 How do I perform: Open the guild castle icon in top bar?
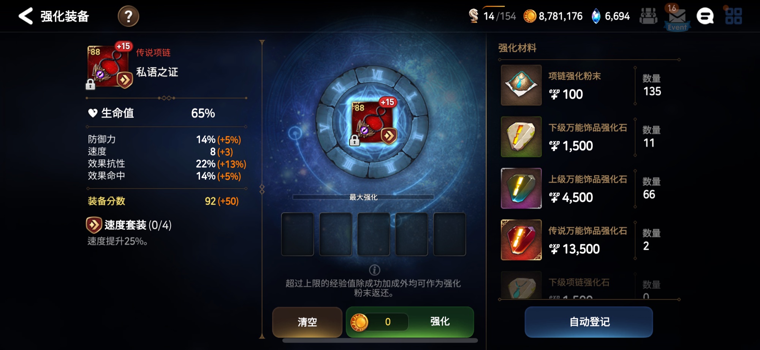(648, 16)
